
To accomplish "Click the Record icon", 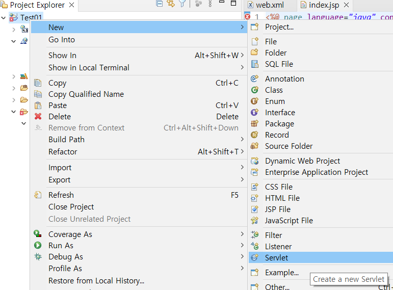I will point(255,135).
